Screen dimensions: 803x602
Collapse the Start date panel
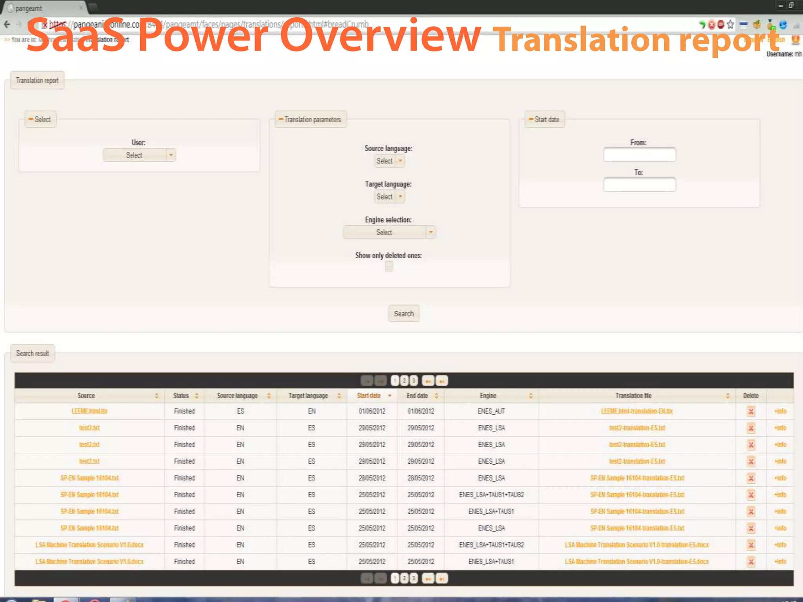click(531, 119)
